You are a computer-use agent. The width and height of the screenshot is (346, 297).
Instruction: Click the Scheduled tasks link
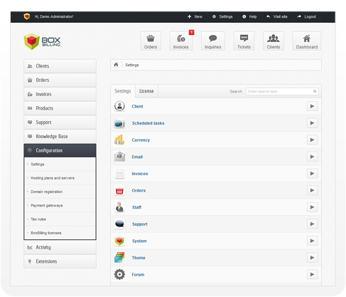(148, 123)
